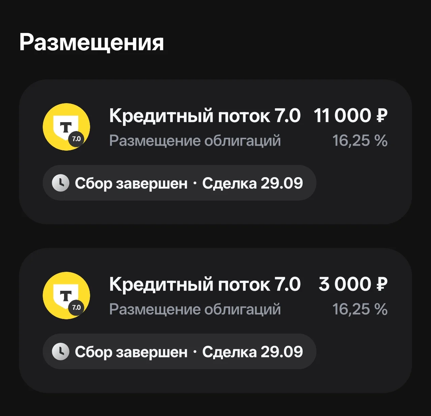Open first card title Кредитный поток 7.0

coord(205,116)
